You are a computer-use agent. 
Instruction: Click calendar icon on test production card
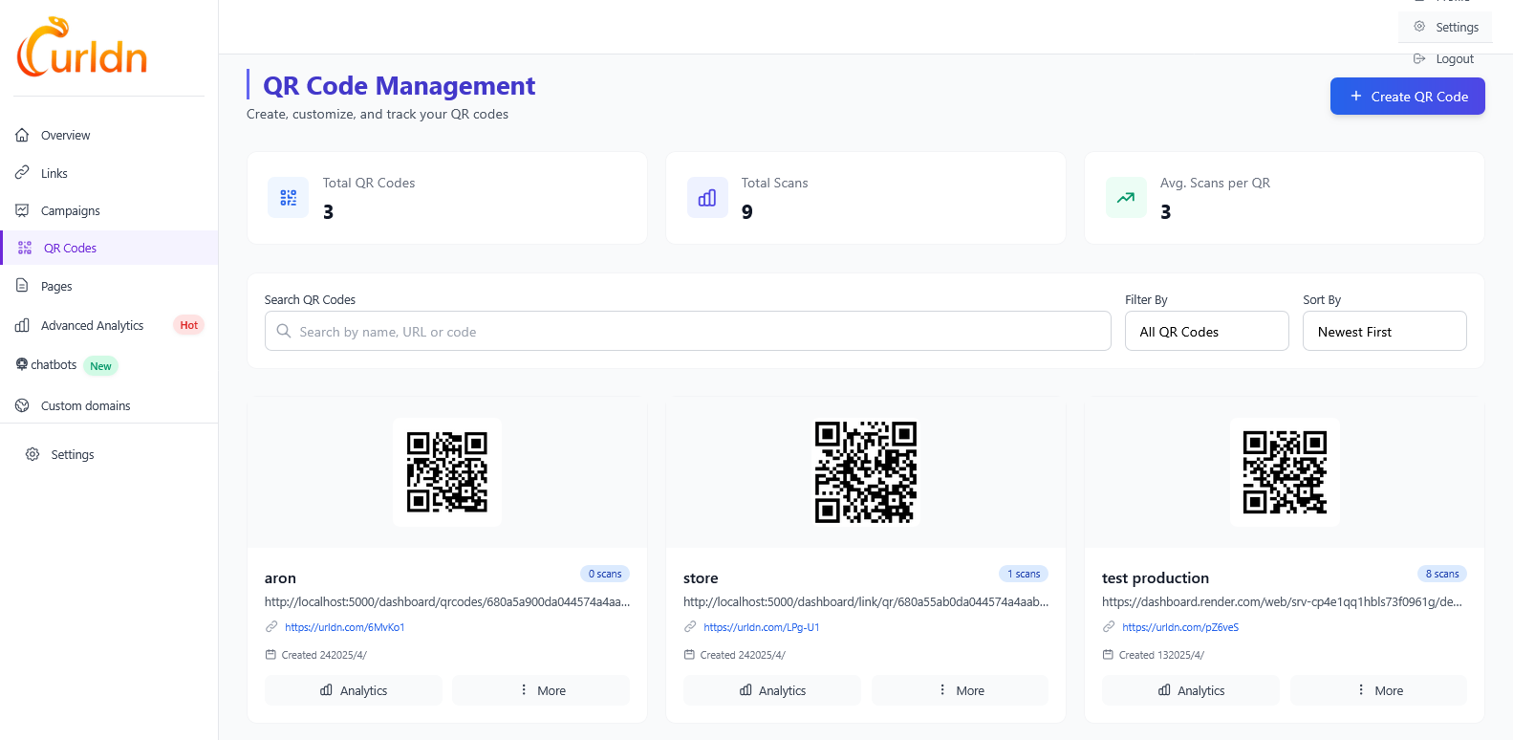pyautogui.click(x=1108, y=655)
